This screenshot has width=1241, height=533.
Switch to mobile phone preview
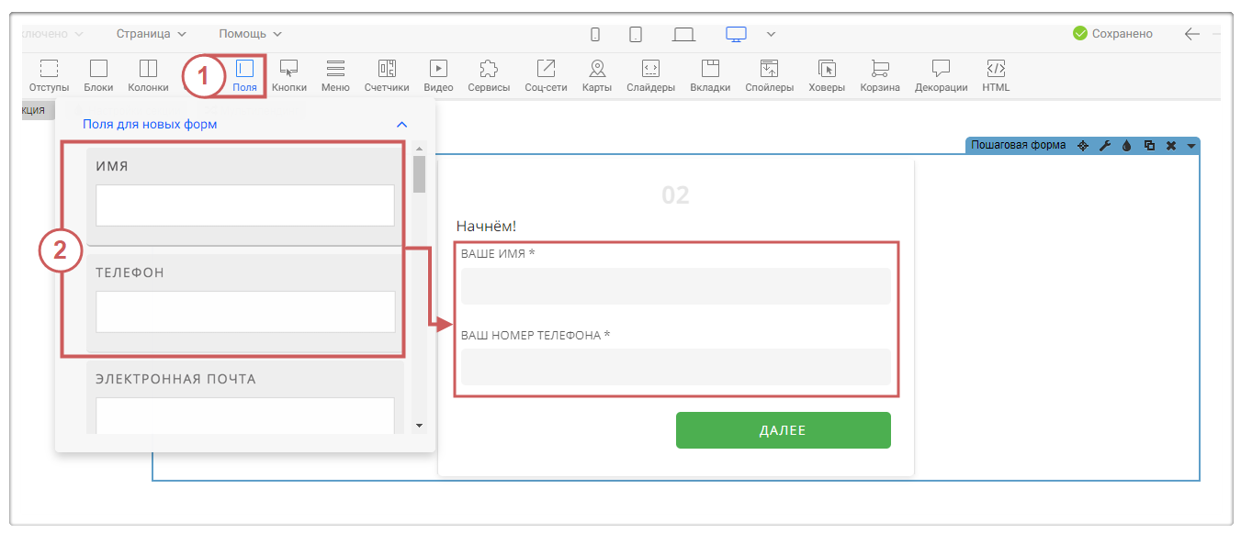[595, 34]
